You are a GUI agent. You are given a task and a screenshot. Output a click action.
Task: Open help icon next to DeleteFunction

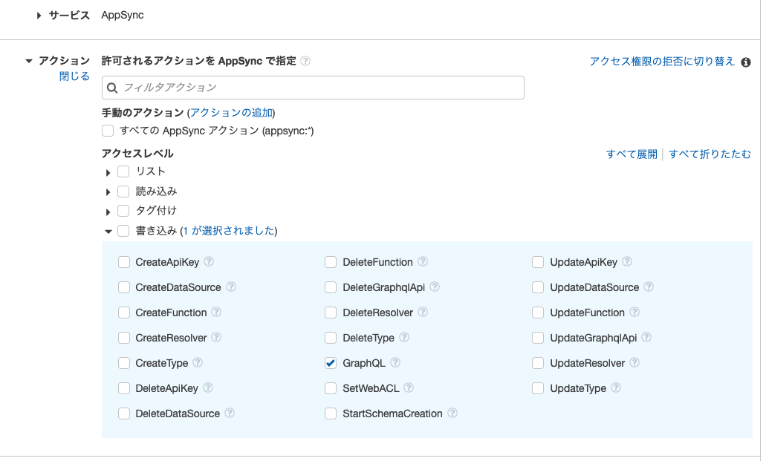pyautogui.click(x=423, y=262)
